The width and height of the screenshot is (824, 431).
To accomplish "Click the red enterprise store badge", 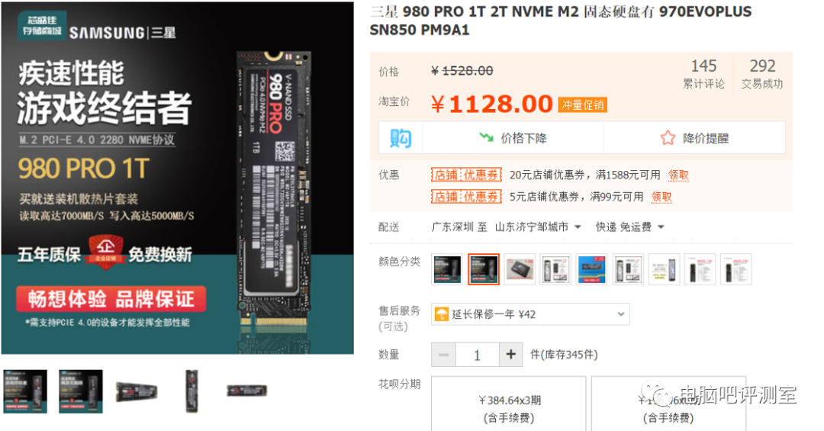I will [x=105, y=251].
